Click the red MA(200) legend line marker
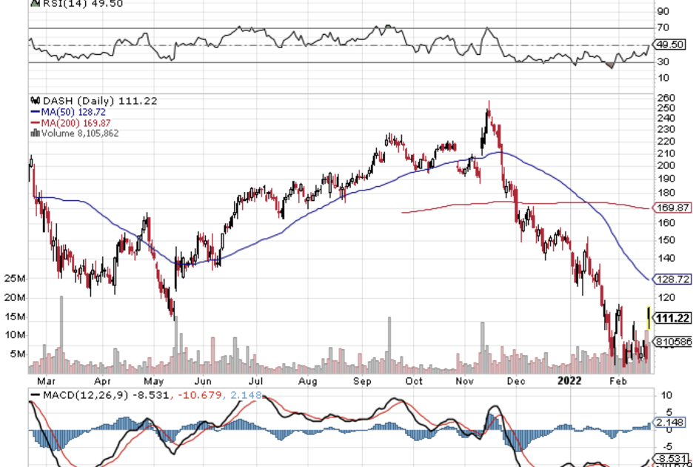This screenshot has width=693, height=467. point(36,123)
